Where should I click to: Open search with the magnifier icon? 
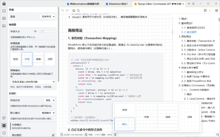coord(78,10)
